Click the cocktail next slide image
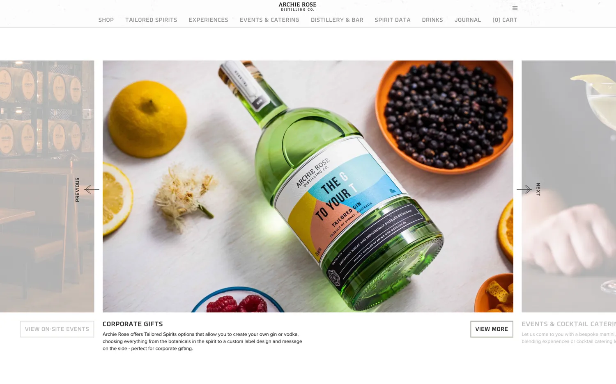 [x=569, y=186]
